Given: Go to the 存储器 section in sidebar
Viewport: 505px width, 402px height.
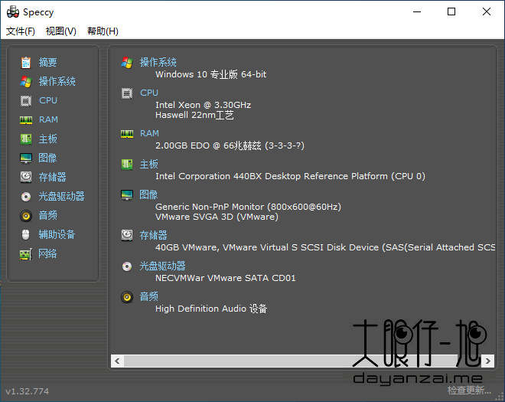Looking at the screenshot, I should (x=52, y=177).
